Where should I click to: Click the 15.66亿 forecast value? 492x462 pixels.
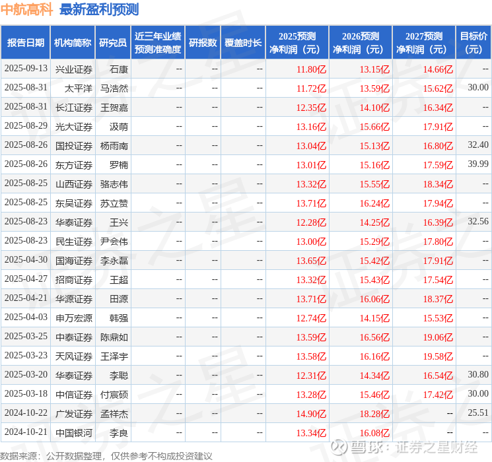pyautogui.click(x=374, y=127)
